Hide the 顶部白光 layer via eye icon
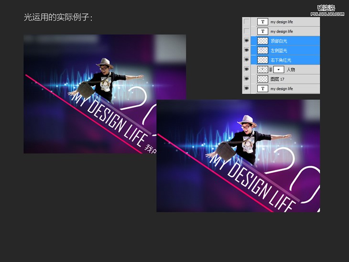Screen dimensions: 349x262 click(x=247, y=41)
